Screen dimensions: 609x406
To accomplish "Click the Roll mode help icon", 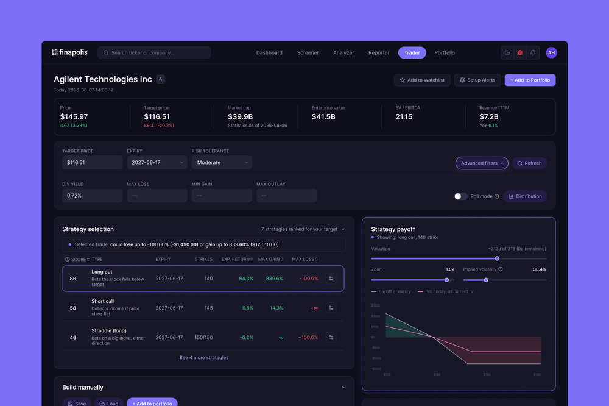I will coord(496,196).
